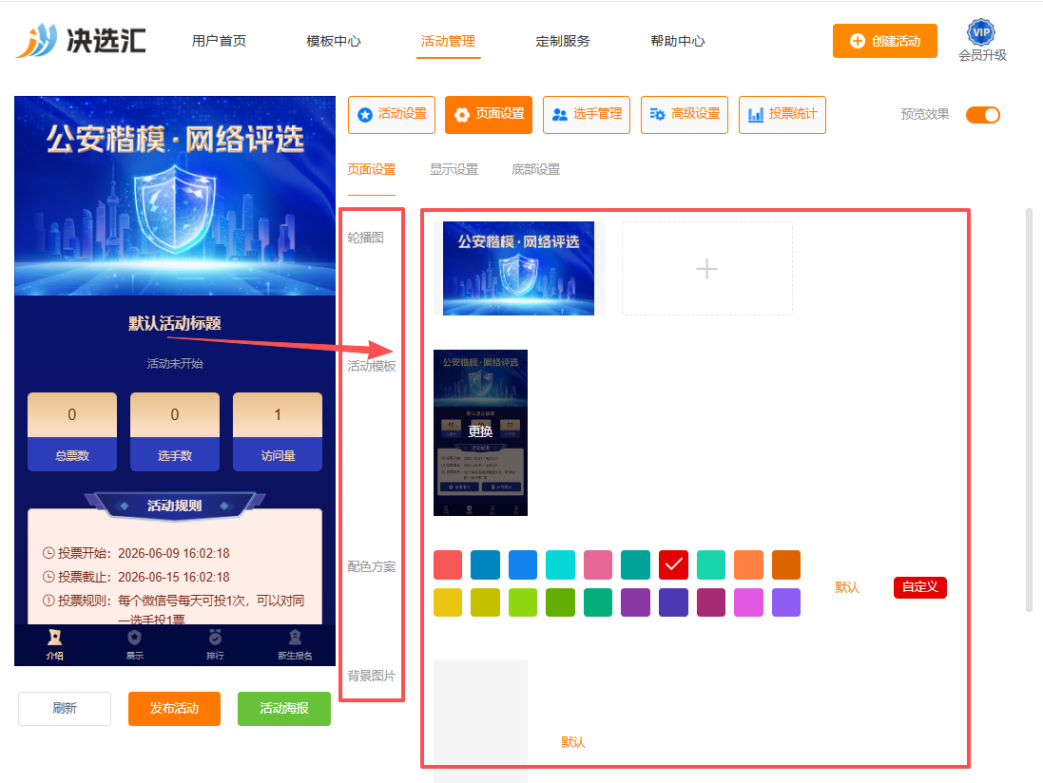Tap the 展示 icon in preview footer
The height and width of the screenshot is (783, 1043).
point(134,639)
